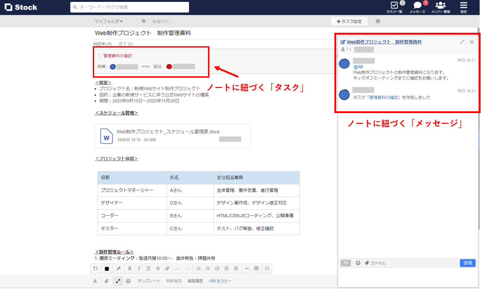
Task: Open the text size dropdown in the toolbar
Action: point(95,268)
